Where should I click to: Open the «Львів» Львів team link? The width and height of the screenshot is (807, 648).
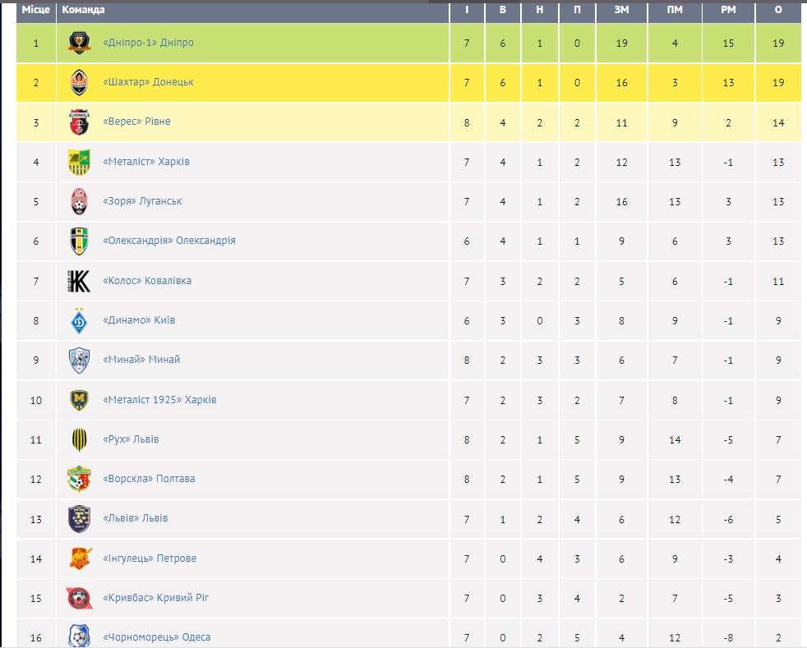click(136, 518)
